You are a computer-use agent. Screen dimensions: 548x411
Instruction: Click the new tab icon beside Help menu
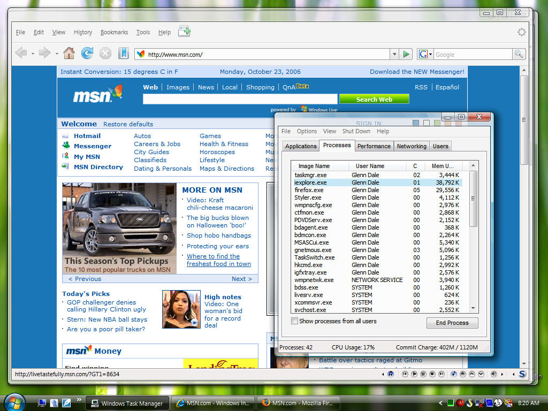[x=184, y=31]
